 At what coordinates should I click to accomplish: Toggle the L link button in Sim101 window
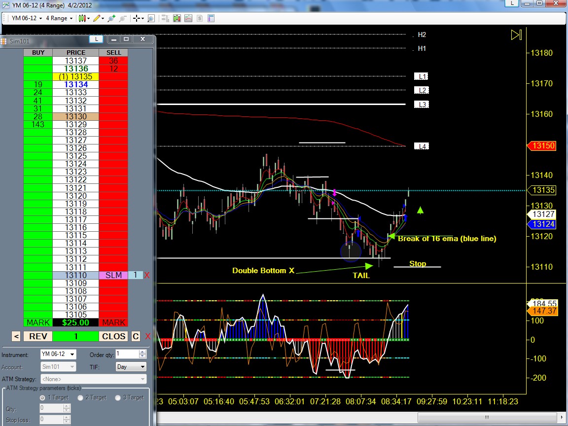click(x=96, y=39)
